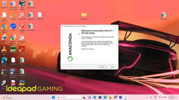Open Microsoft Store from the taskbar
Screen dimensions: 179x100
[x=100, y=97]
